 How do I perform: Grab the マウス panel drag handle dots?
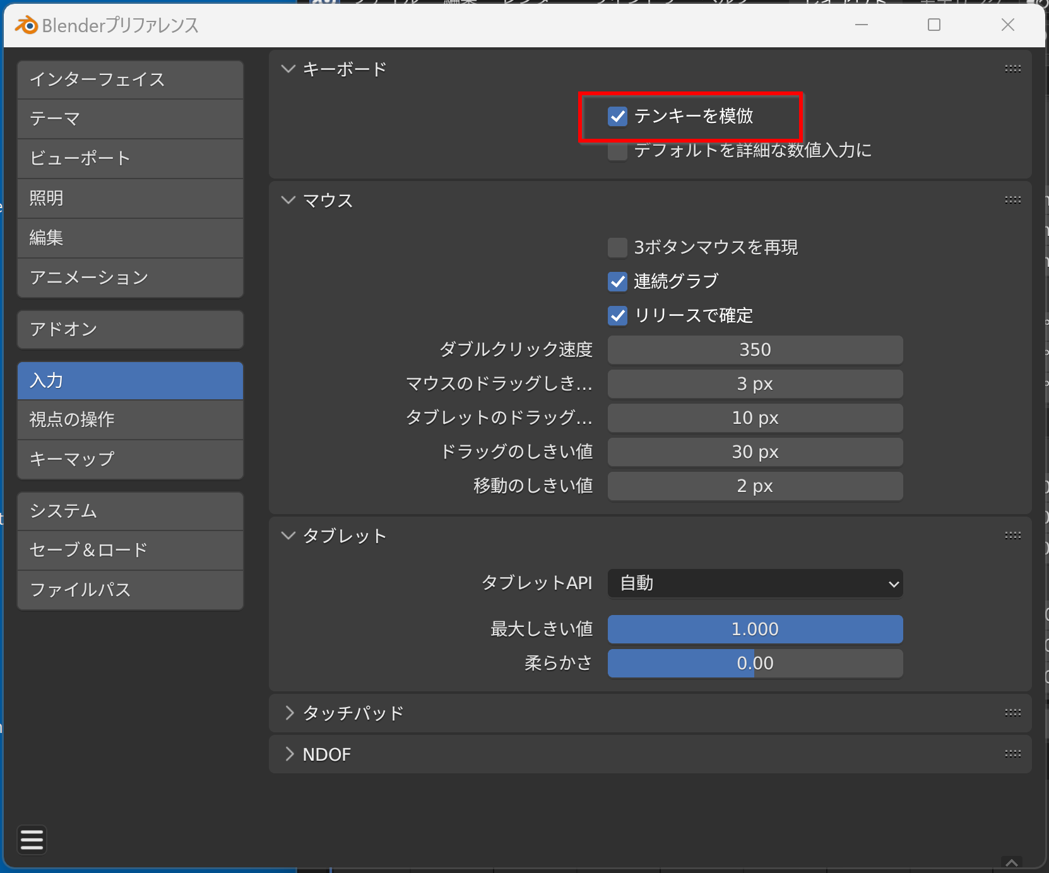point(1013,200)
